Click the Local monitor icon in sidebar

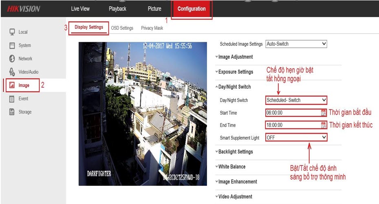pos(12,32)
